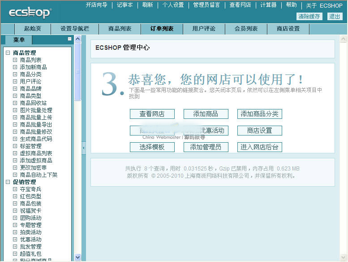Hide the sidebar using the divider arrow handle
348x262 pixels.
click(x=83, y=148)
